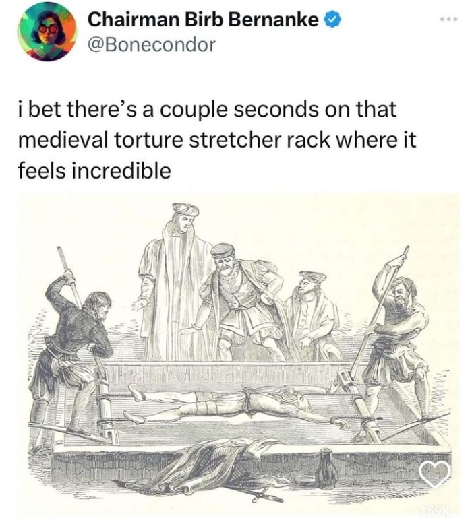
Task: Click the tall robed figure in the engraving
Action: click(177, 283)
